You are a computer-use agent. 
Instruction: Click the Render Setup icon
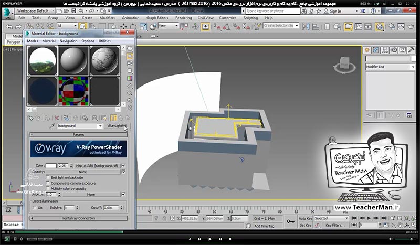tap(392, 27)
